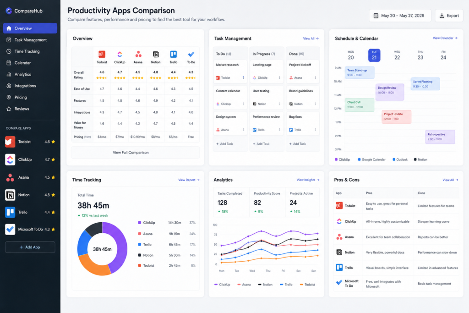
Task: Click View All link in Pros & Cons
Action: tap(450, 180)
